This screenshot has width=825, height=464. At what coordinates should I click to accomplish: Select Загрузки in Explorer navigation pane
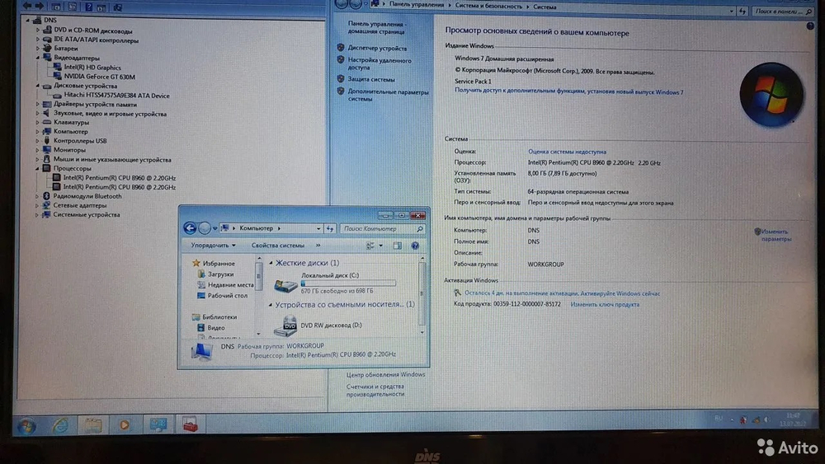220,274
